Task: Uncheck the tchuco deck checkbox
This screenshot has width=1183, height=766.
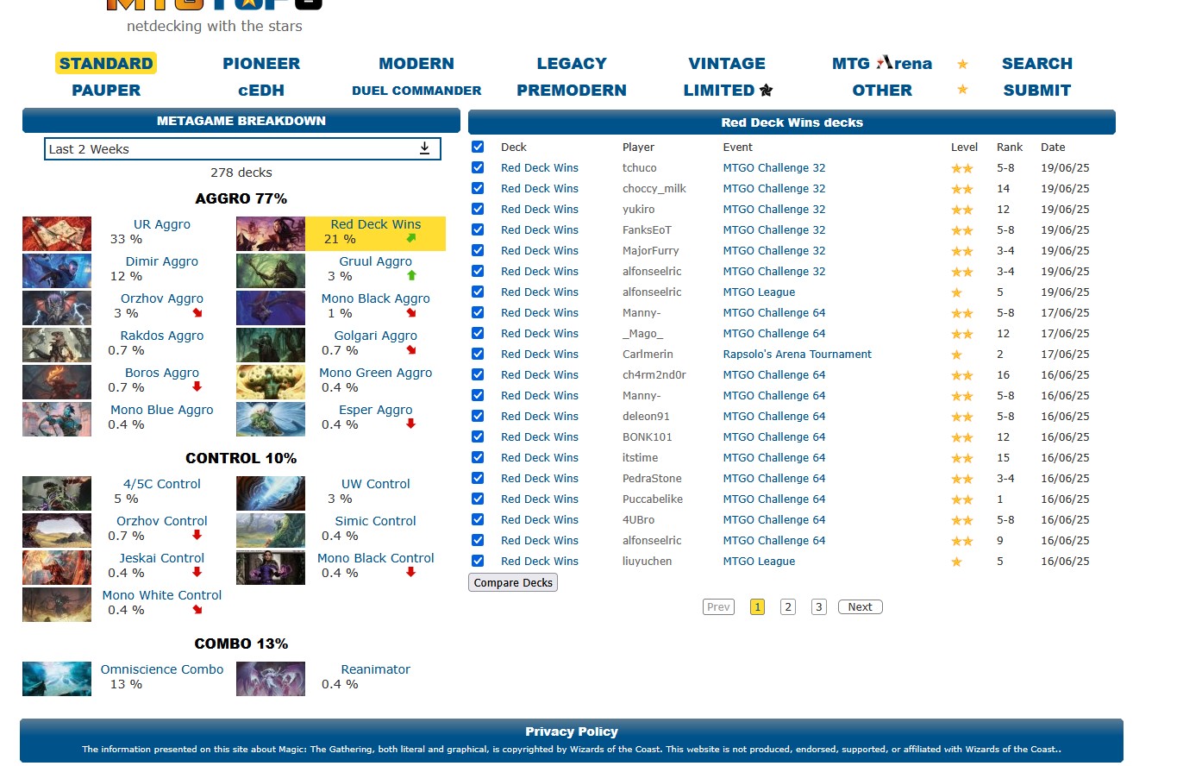Action: [x=478, y=167]
